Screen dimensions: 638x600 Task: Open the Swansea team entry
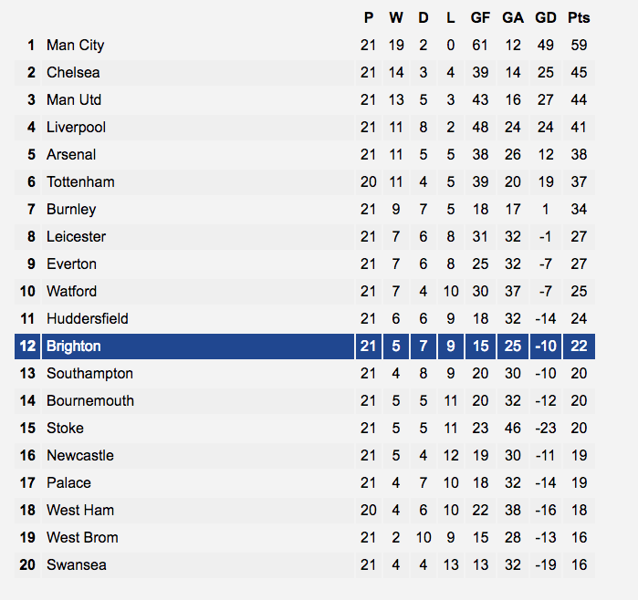pyautogui.click(x=77, y=565)
